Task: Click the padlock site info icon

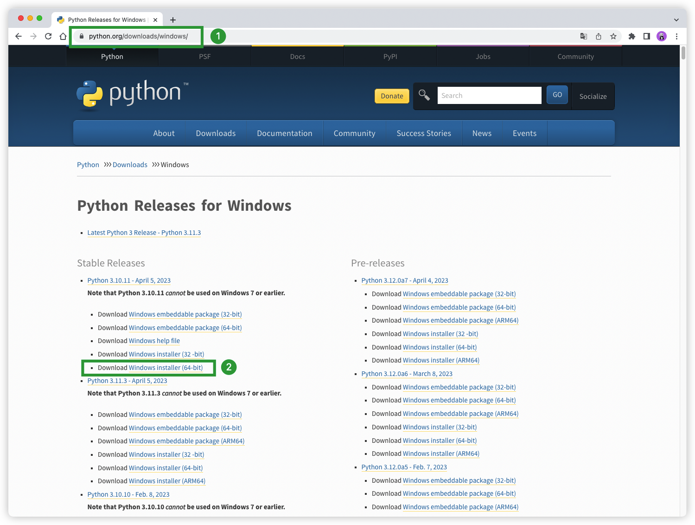Action: point(82,36)
